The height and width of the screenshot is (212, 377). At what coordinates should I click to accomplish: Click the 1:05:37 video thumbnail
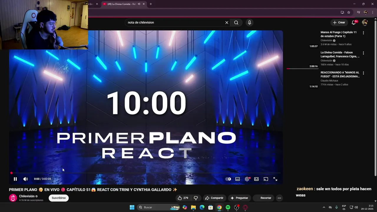pos(302,39)
